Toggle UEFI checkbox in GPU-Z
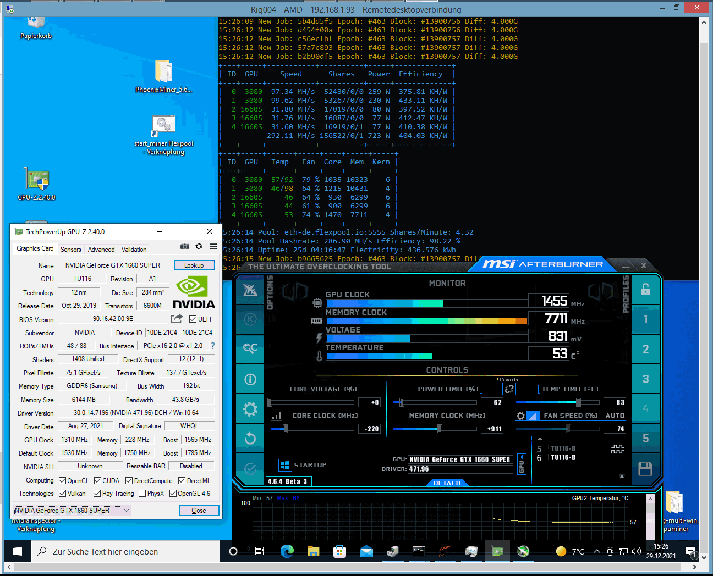The image size is (713, 576). (x=193, y=319)
